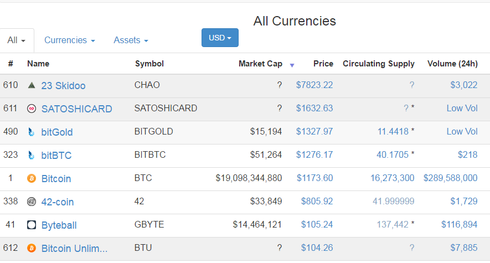The height and width of the screenshot is (263, 490).
Task: Click the $104.26 price link
Action: pyautogui.click(x=317, y=247)
